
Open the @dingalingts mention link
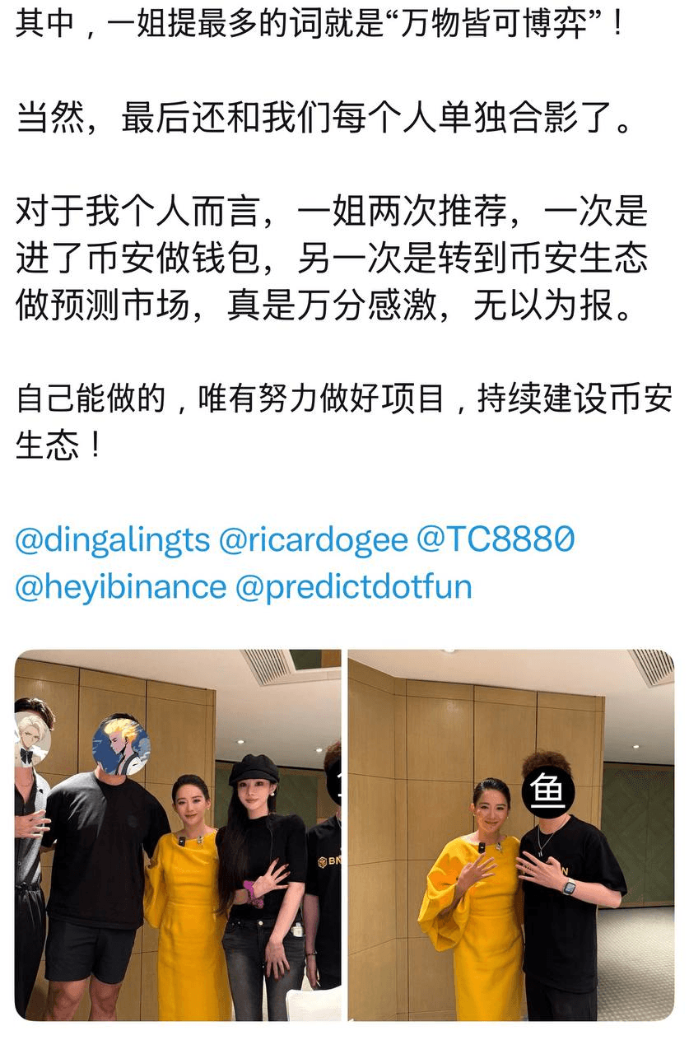pos(113,540)
